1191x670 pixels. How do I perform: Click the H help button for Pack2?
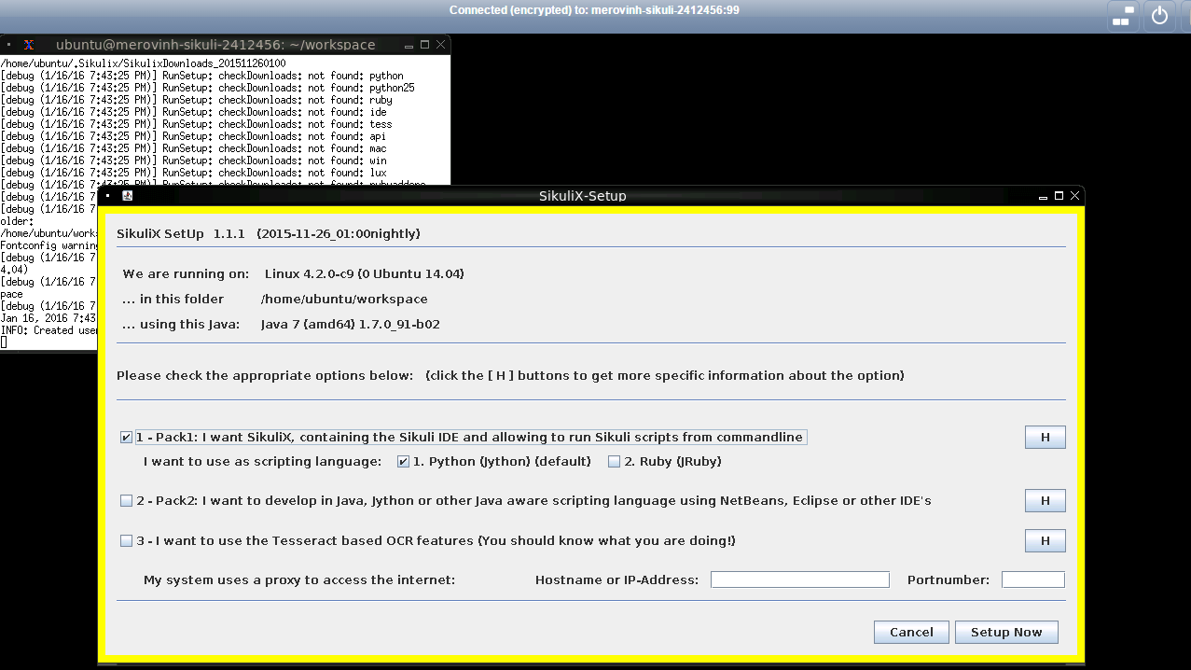1045,500
